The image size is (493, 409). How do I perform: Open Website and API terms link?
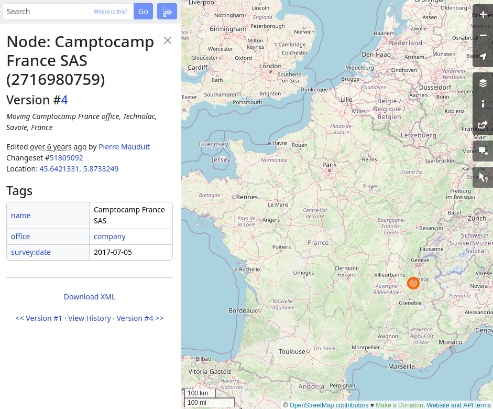tap(458, 405)
